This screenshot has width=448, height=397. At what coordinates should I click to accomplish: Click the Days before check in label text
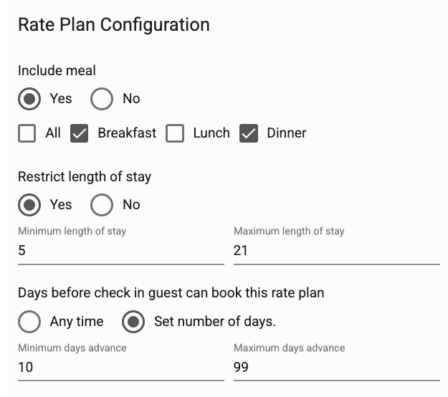171,292
